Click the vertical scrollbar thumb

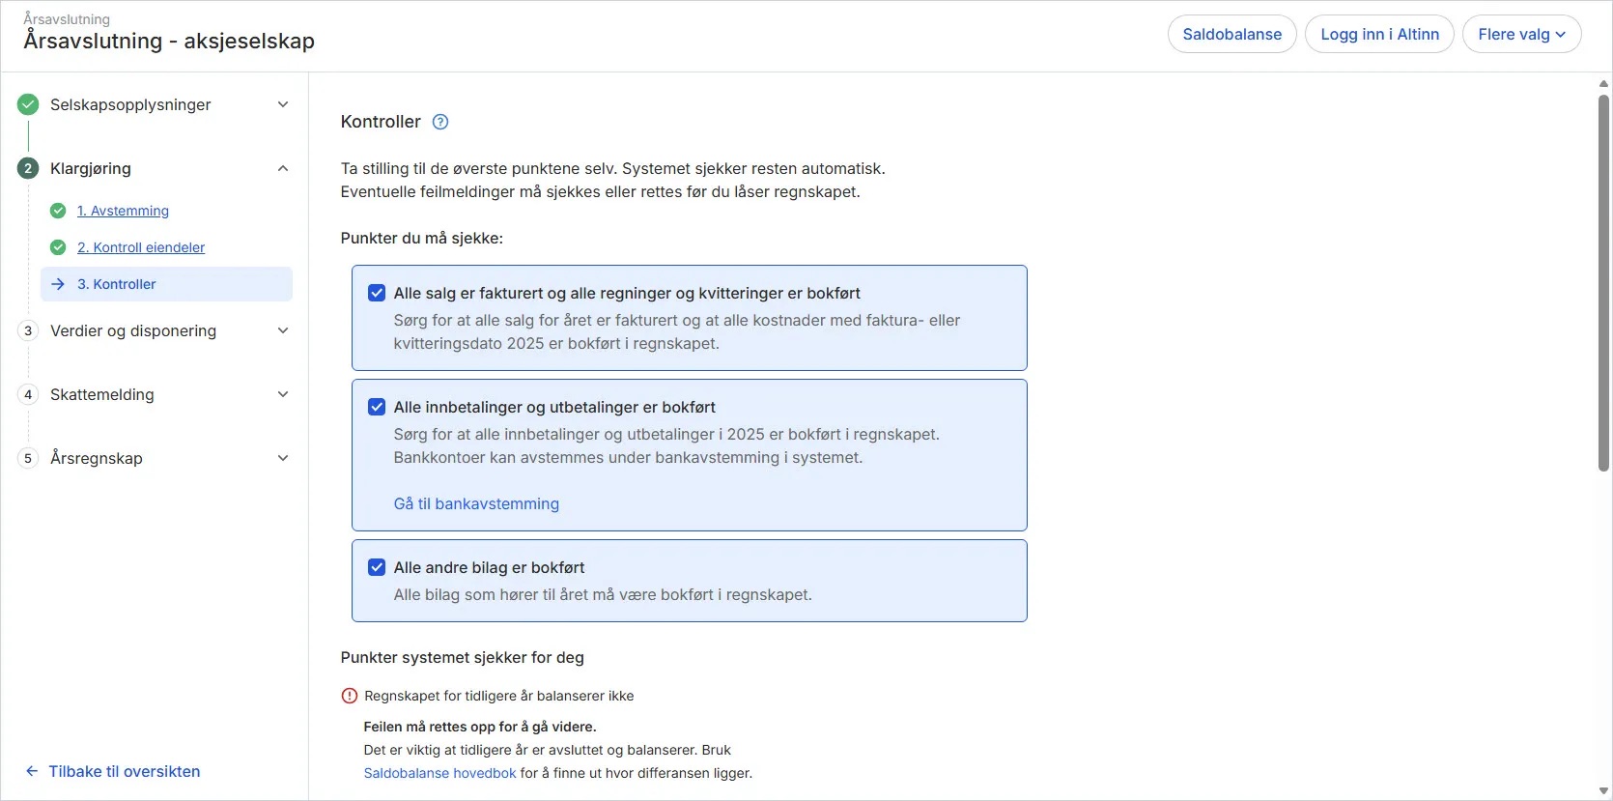click(x=1603, y=280)
